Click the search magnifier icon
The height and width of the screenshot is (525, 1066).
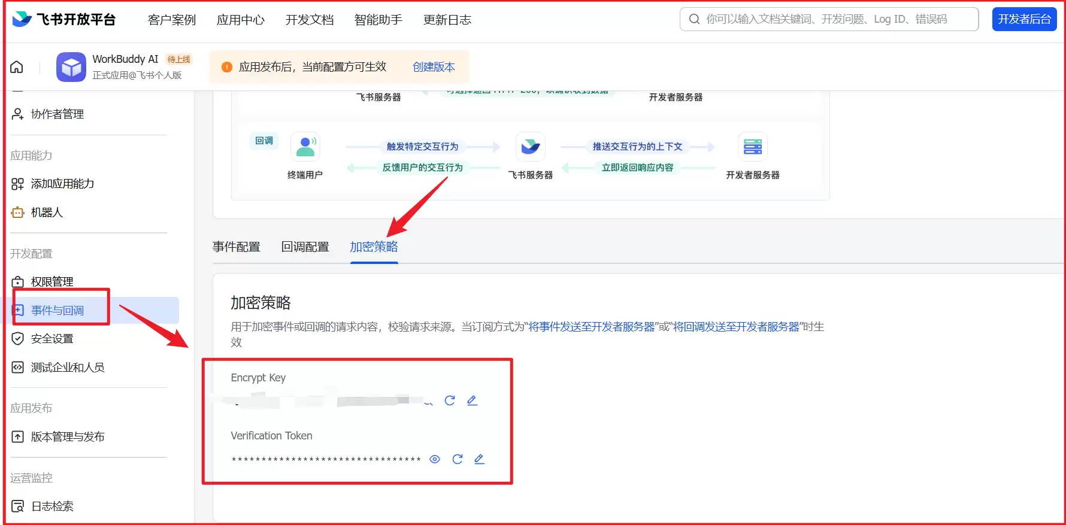point(694,19)
